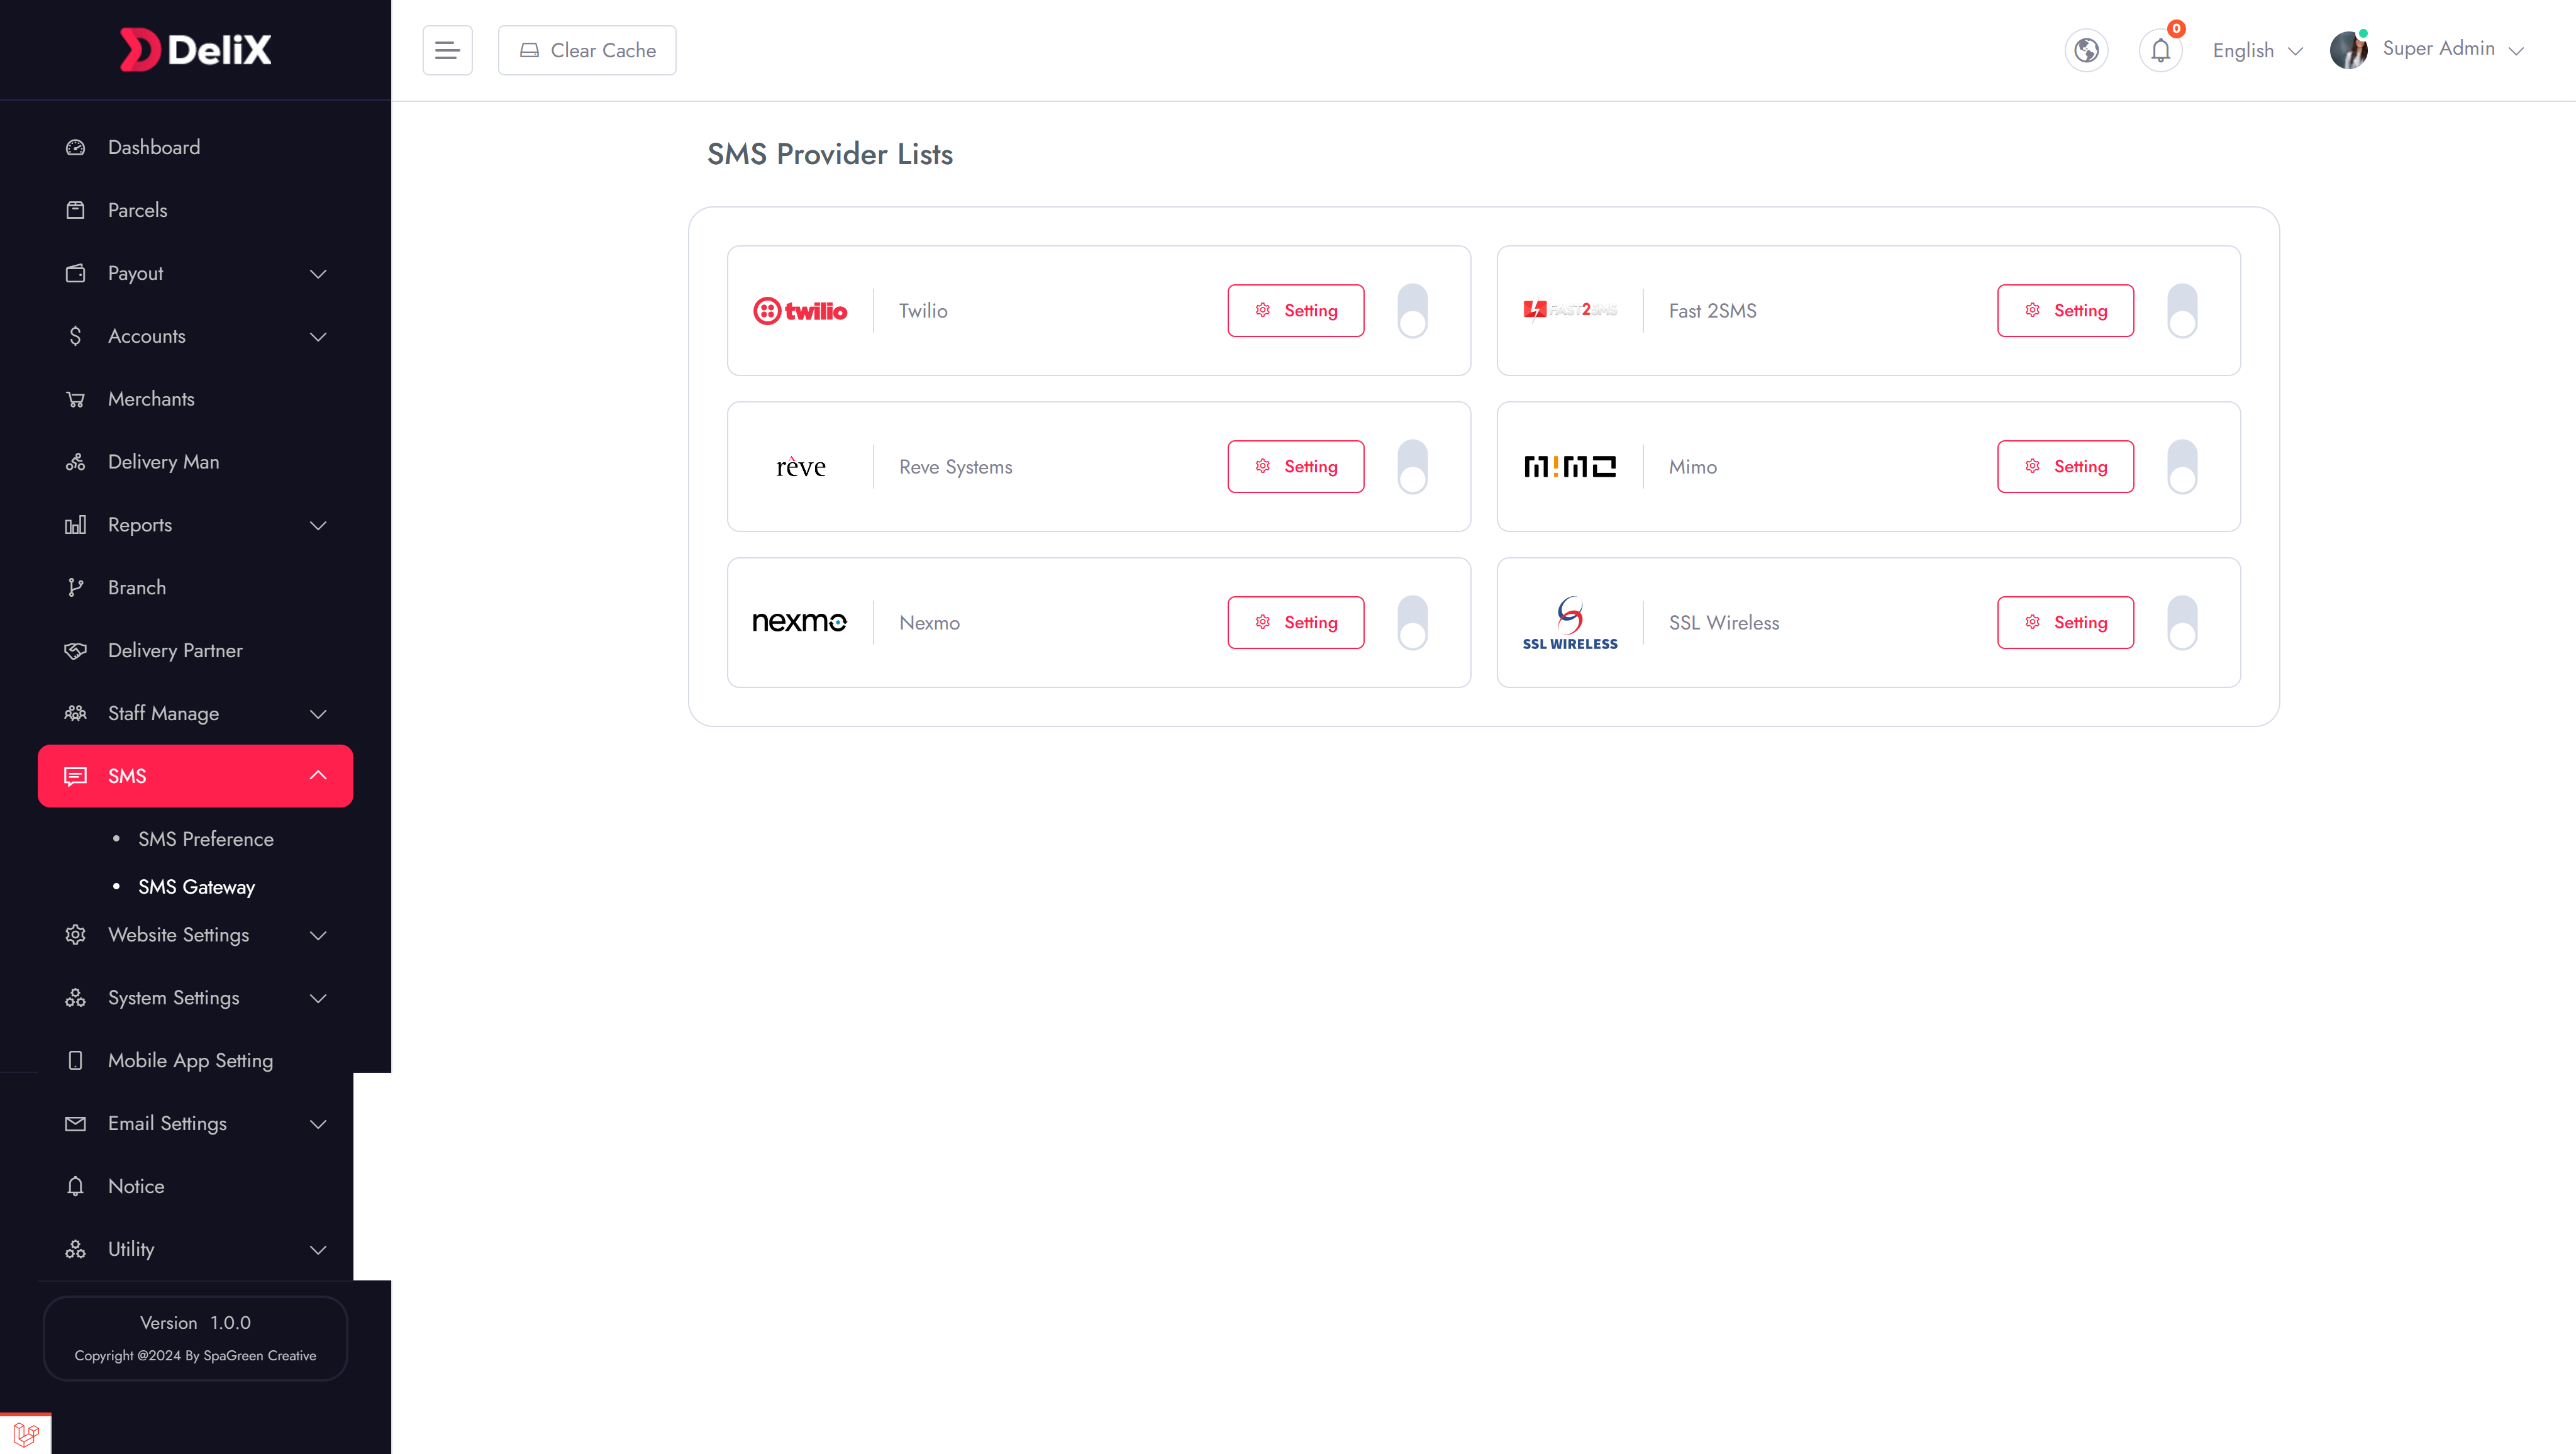Image resolution: width=2576 pixels, height=1454 pixels.
Task: Go to the Delivery Man menu item
Action: pos(195,462)
